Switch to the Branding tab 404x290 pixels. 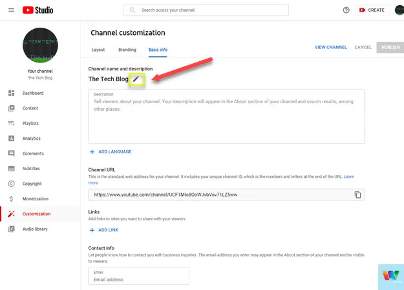[x=127, y=50]
